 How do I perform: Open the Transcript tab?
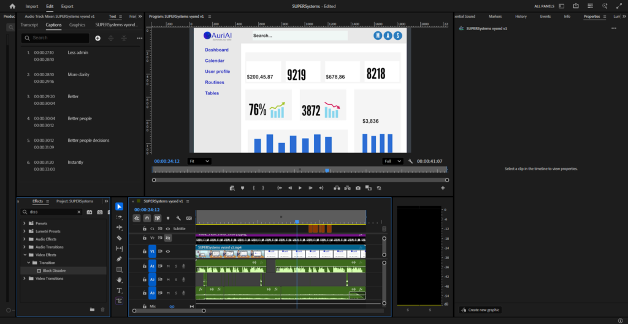[x=29, y=25]
